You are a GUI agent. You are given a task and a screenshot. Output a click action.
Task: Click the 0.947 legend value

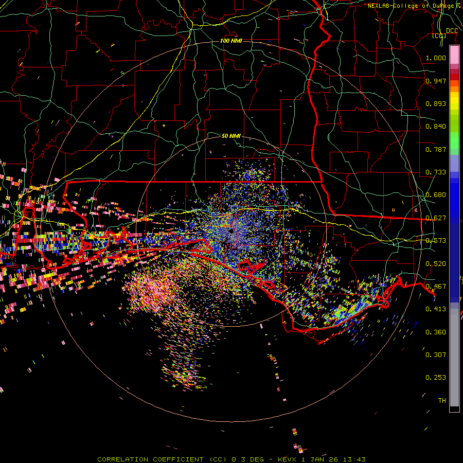tap(436, 81)
